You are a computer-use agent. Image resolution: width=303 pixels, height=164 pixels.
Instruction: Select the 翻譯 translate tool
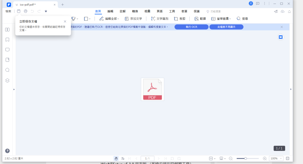pyautogui.click(x=200, y=19)
